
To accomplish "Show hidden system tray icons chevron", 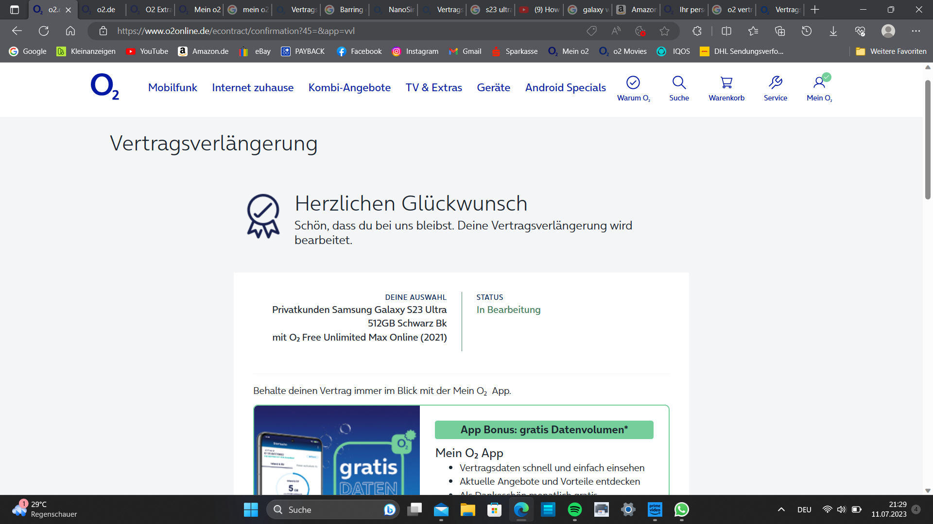I will click(781, 509).
